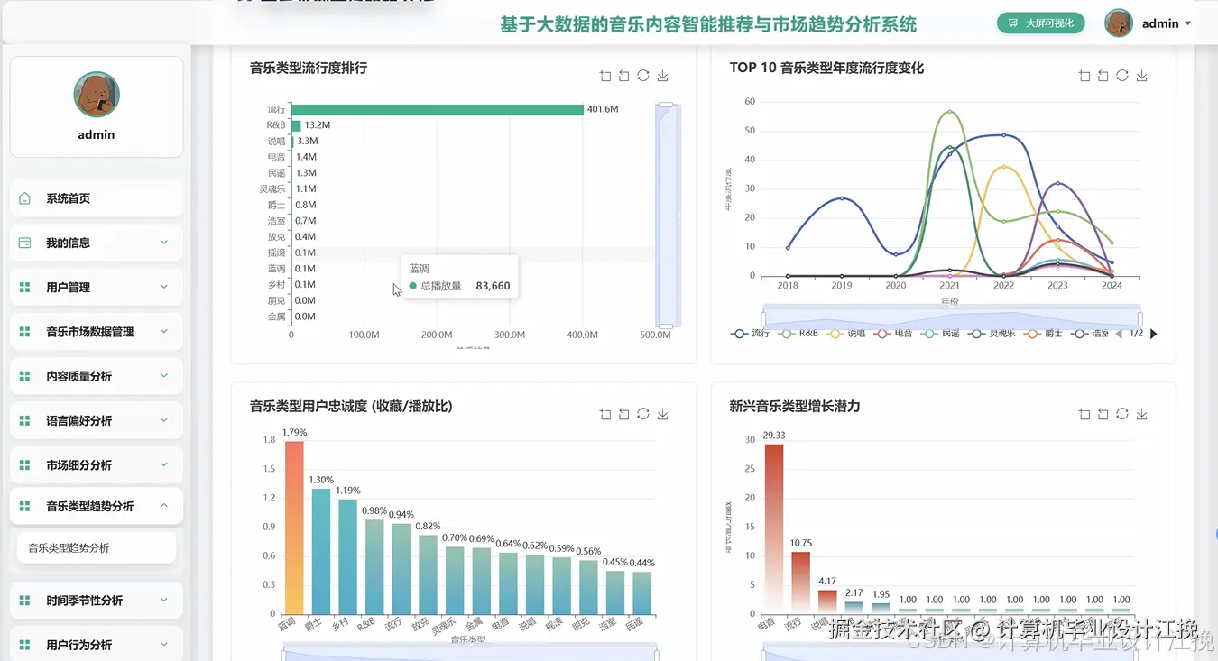This screenshot has width=1218, height=661.
Task: Hide the 说唱 legend series
Action: [x=845, y=334]
